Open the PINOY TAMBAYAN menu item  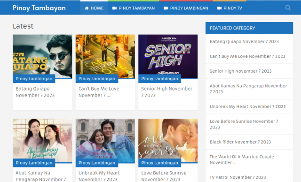(134, 8)
